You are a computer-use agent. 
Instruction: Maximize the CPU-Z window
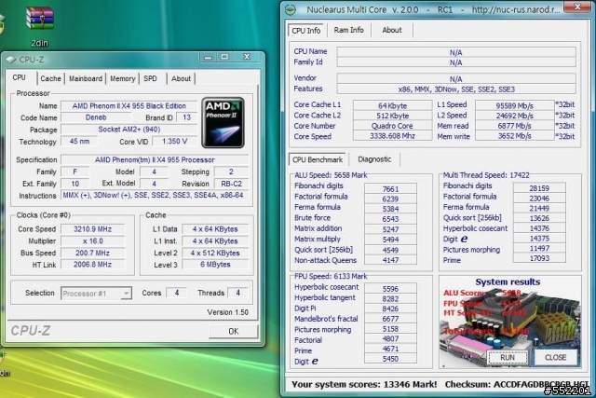(225, 57)
